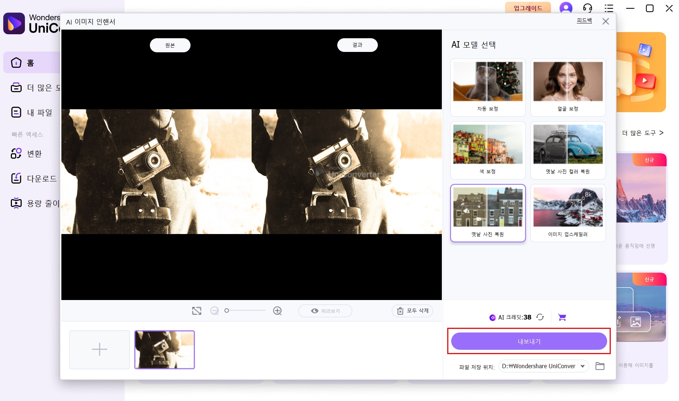Open the user account avatar
Image resolution: width=679 pixels, height=401 pixels.
pyautogui.click(x=566, y=8)
